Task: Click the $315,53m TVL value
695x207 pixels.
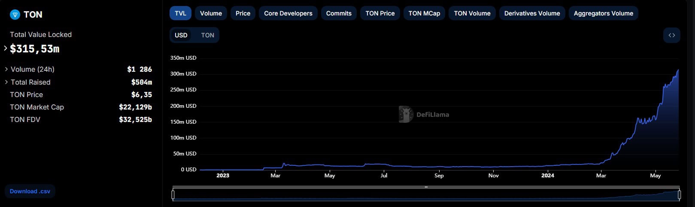Action: [x=35, y=49]
